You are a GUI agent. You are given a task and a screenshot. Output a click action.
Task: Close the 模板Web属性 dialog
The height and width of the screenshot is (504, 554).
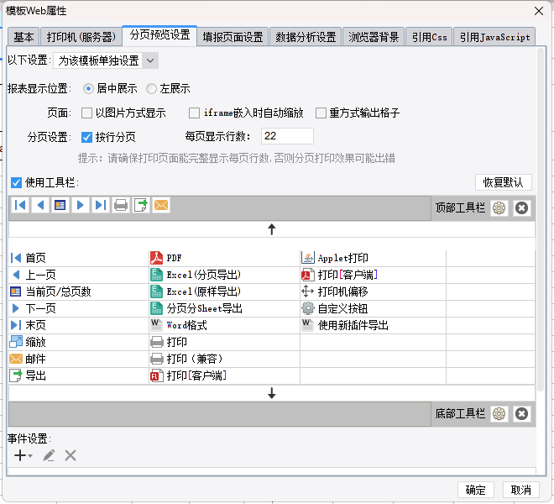[x=538, y=11]
